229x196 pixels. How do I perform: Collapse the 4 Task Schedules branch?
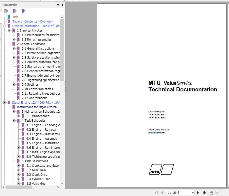pyautogui.click(x=14, y=120)
